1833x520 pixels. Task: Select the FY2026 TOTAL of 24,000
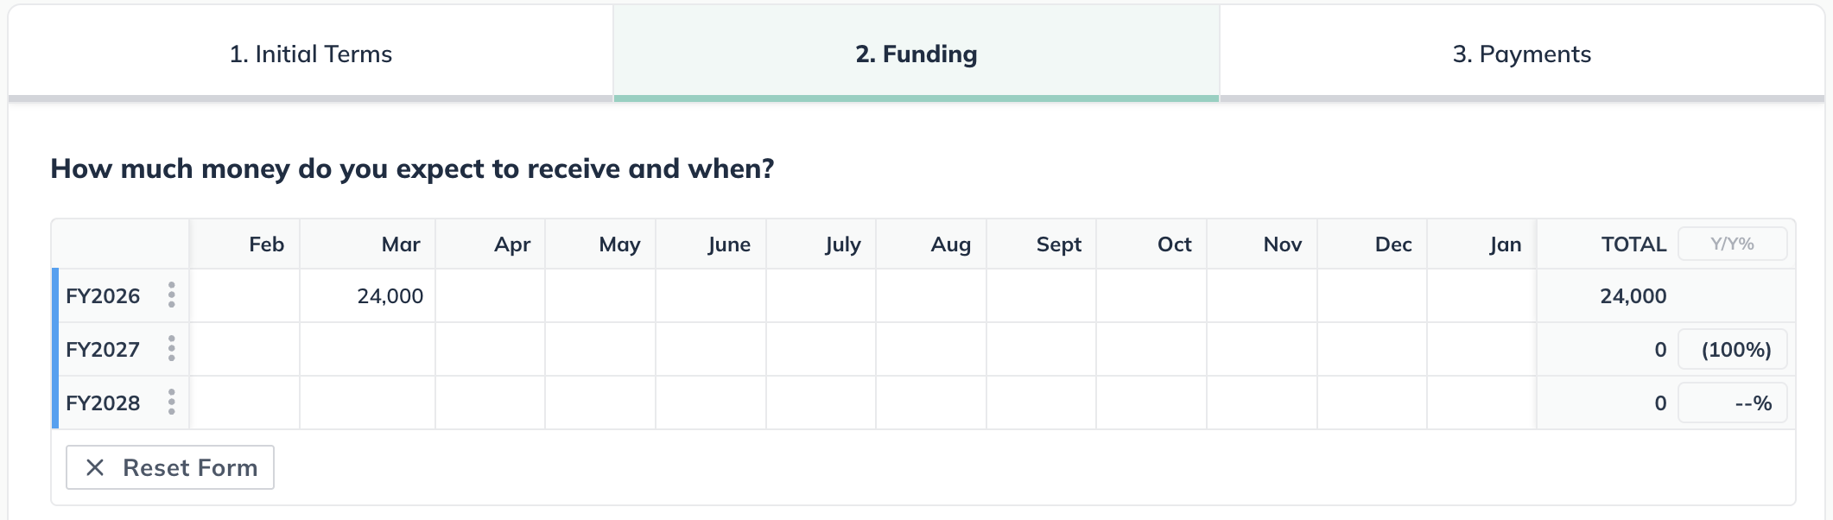click(x=1631, y=295)
